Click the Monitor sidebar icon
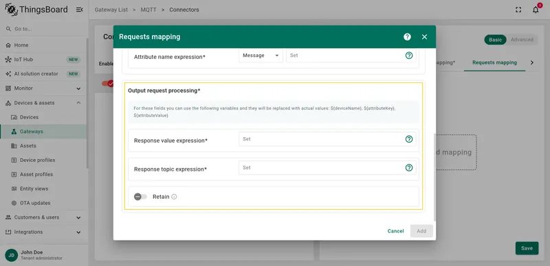This screenshot has width=550, height=266. point(8,88)
